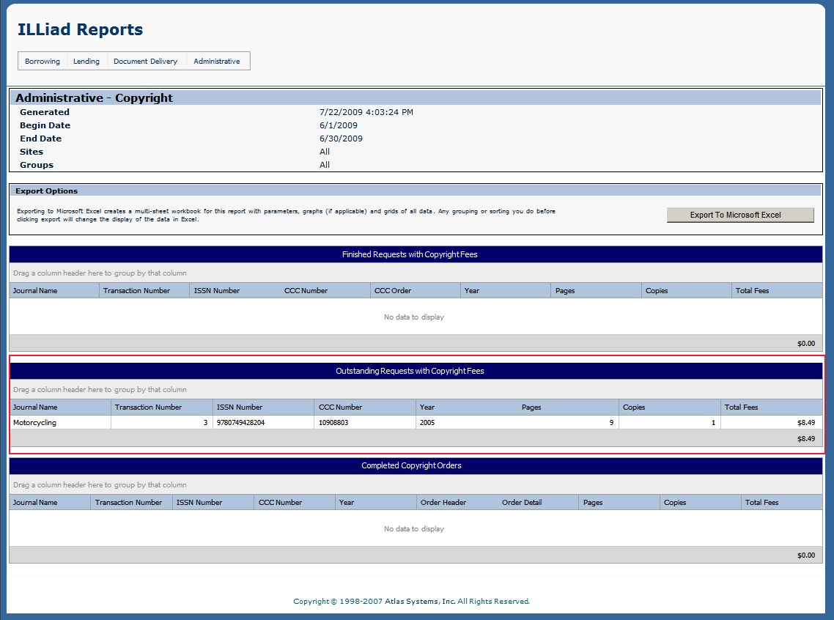Sort by Order Header in Completed Copyright Orders
Image resolution: width=834 pixels, height=620 pixels.
coord(443,502)
